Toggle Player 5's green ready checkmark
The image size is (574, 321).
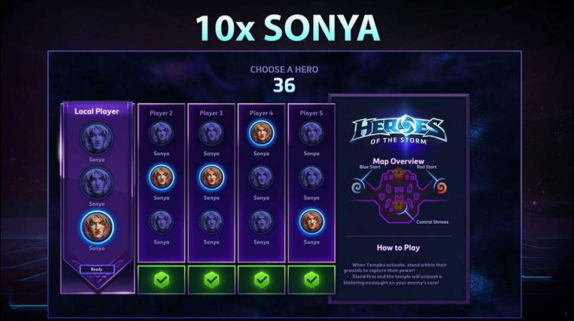click(312, 280)
